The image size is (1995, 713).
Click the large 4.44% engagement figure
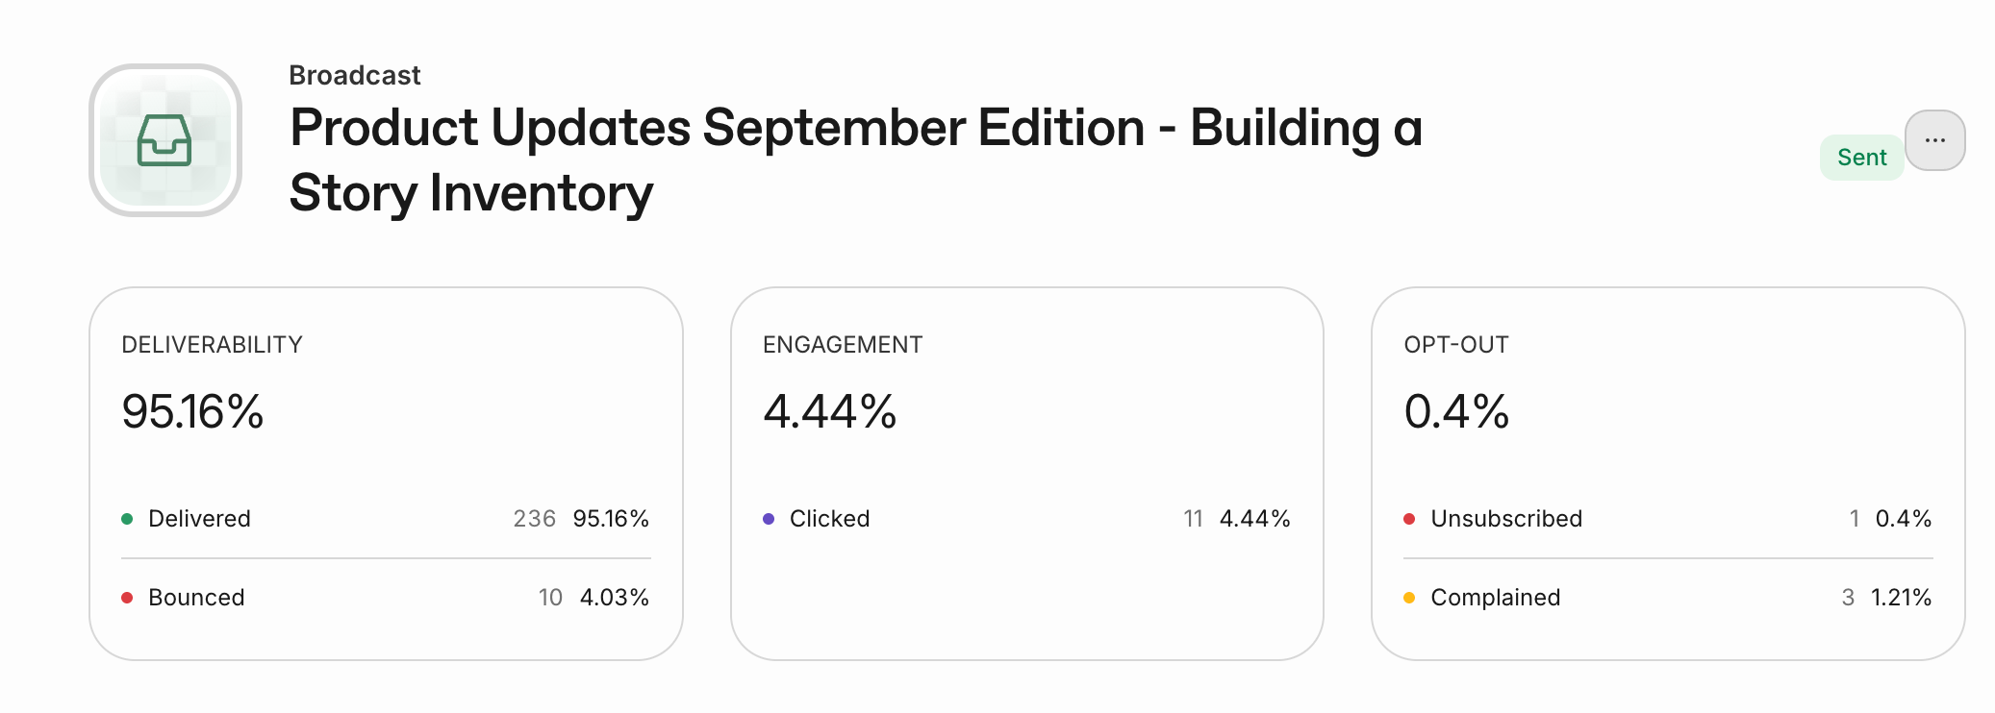829,411
